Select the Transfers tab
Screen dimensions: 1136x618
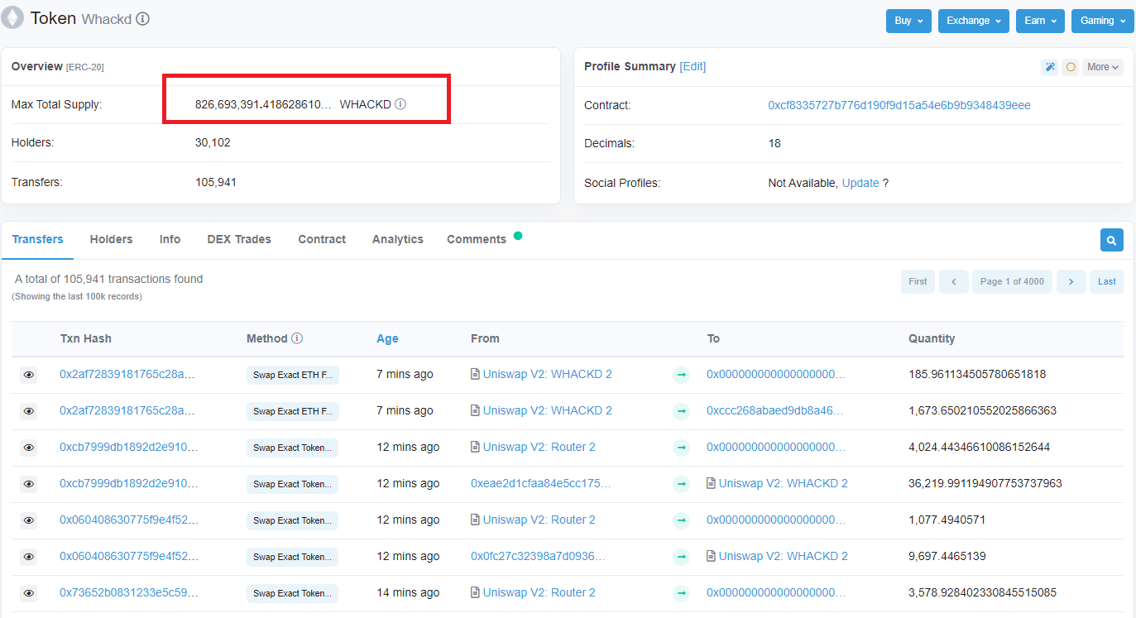(x=37, y=239)
